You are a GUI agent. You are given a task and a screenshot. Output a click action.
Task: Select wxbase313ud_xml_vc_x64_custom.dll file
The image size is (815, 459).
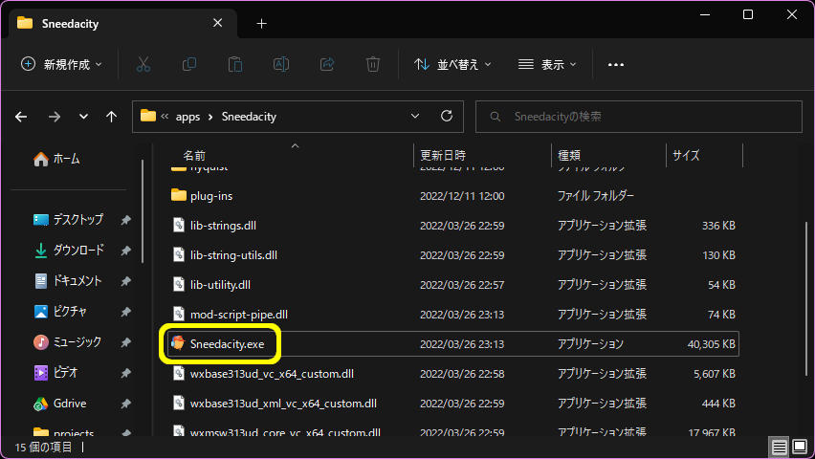tap(452, 404)
